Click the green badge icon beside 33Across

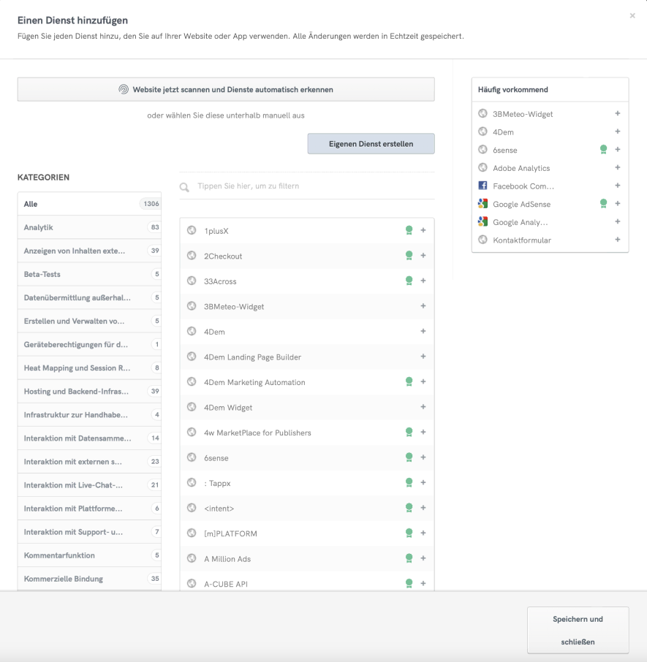(x=409, y=281)
